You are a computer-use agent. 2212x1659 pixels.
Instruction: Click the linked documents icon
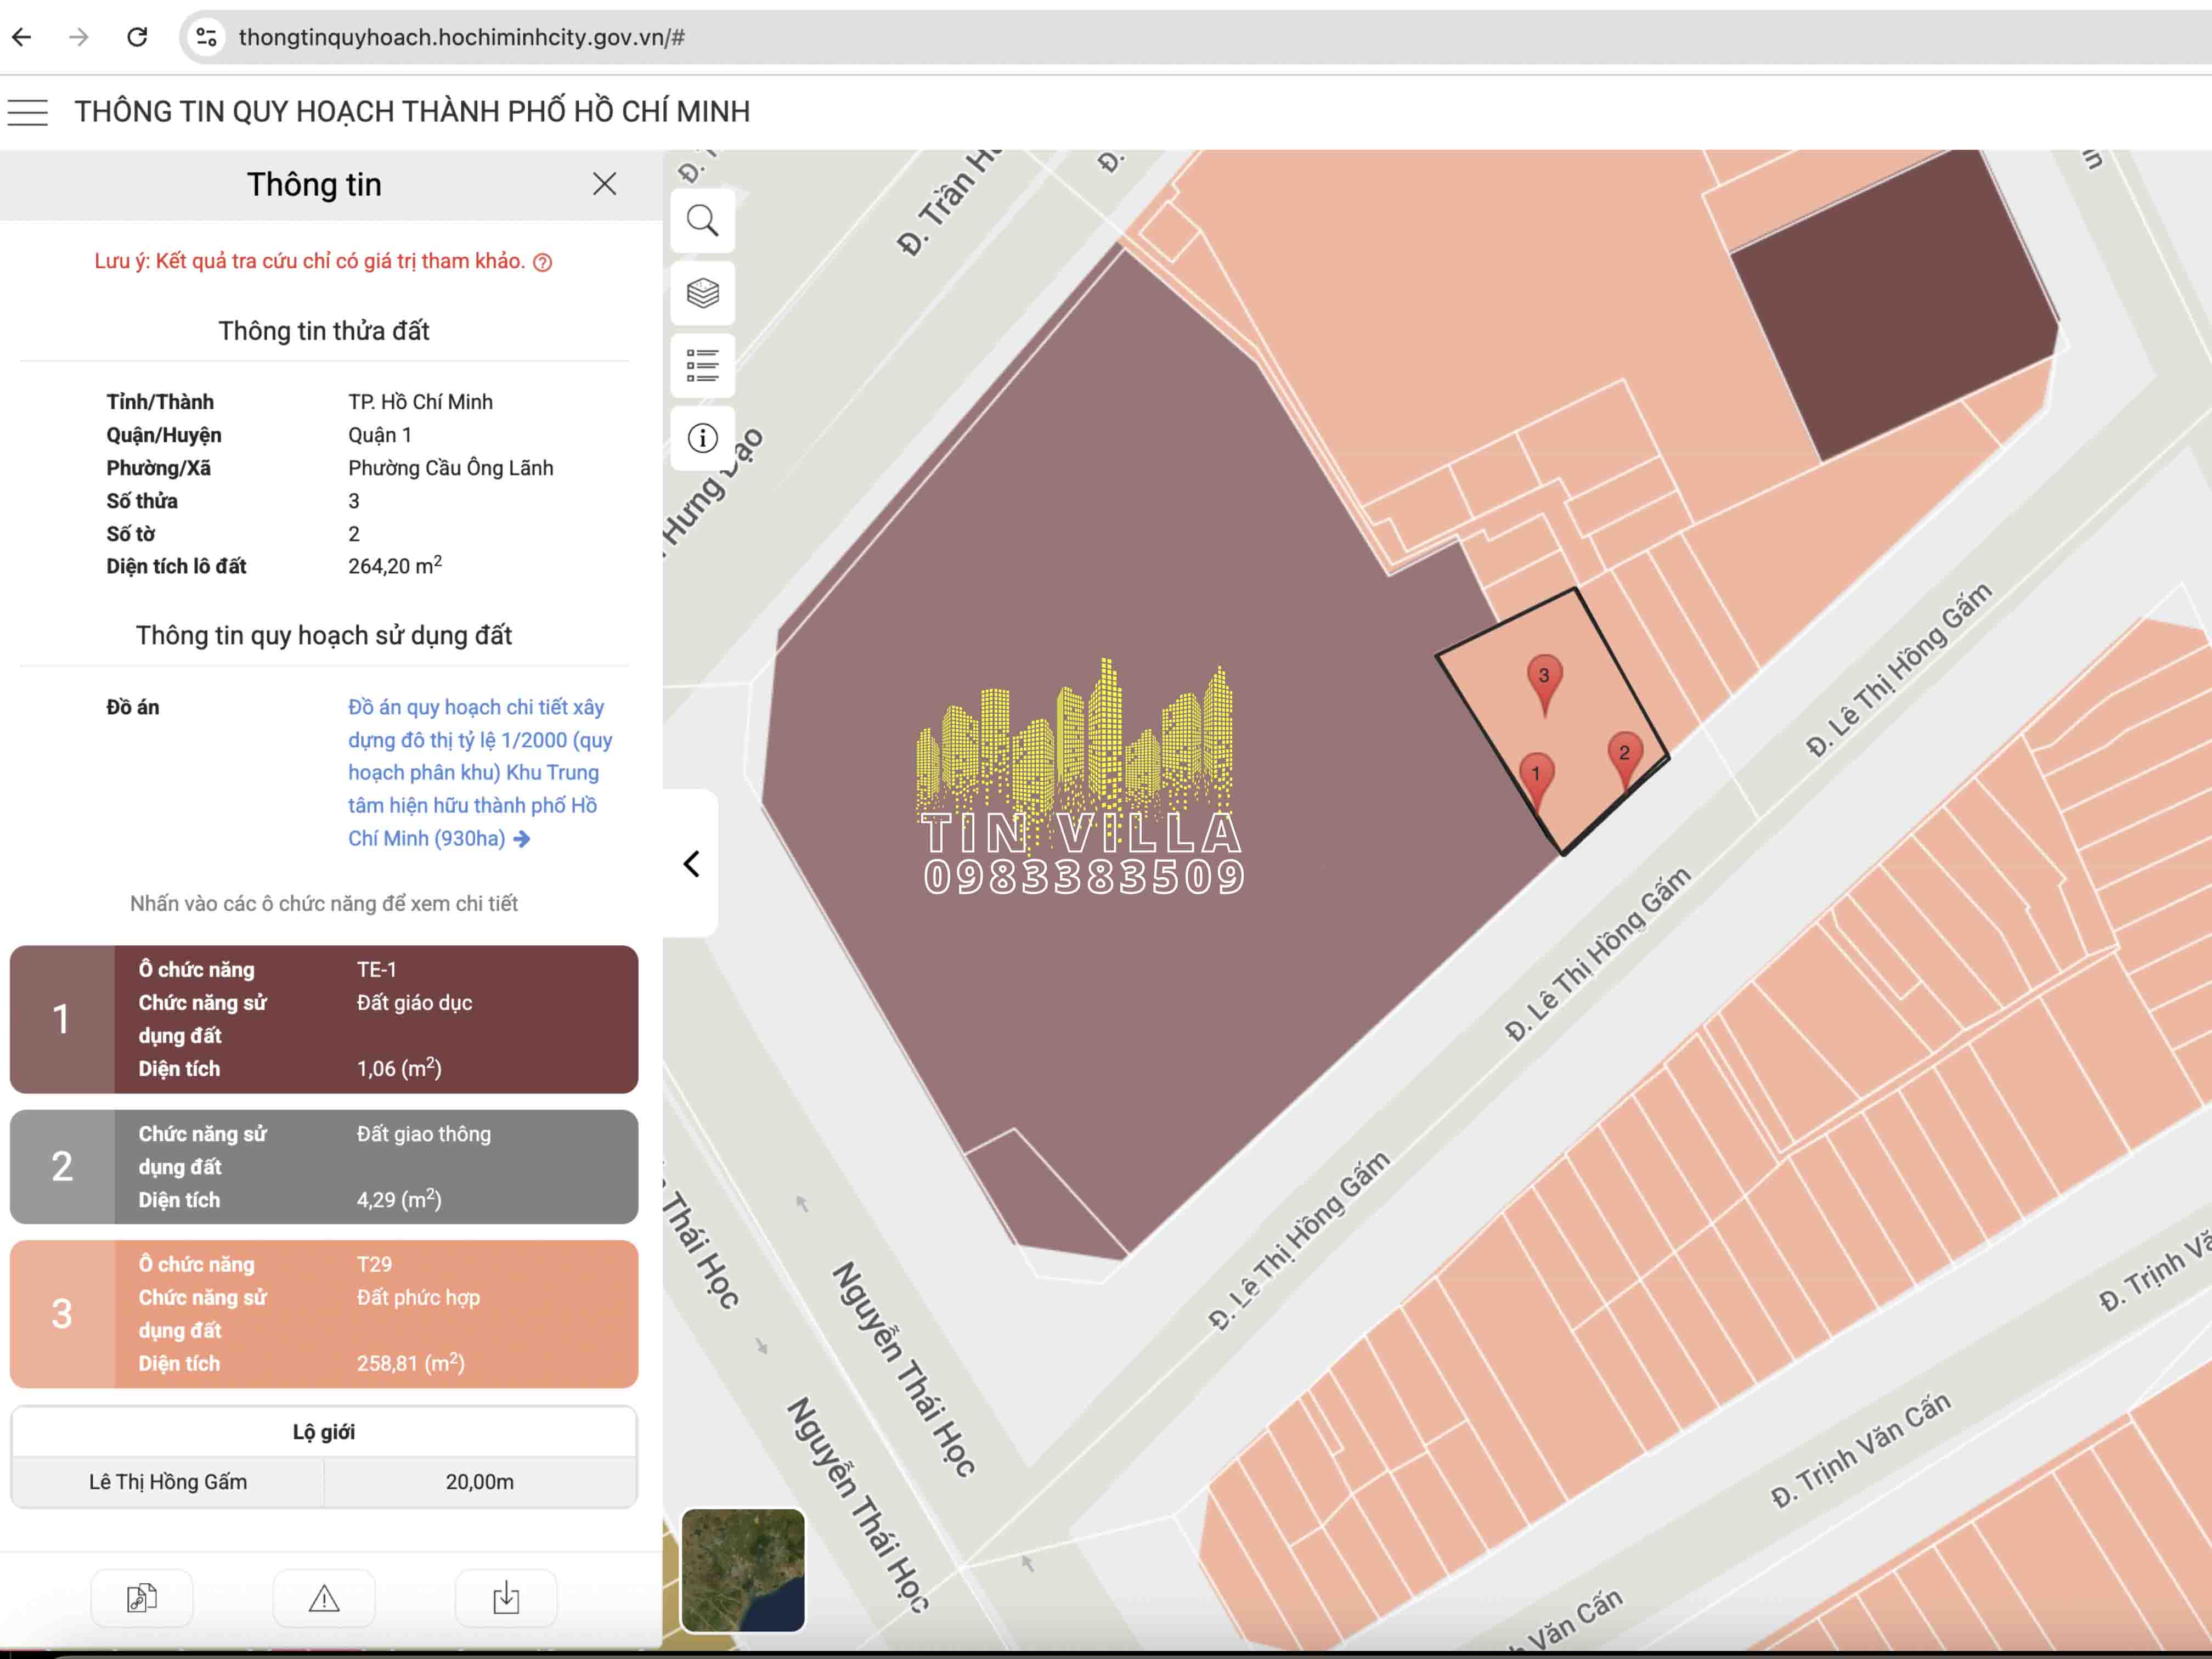point(142,1597)
